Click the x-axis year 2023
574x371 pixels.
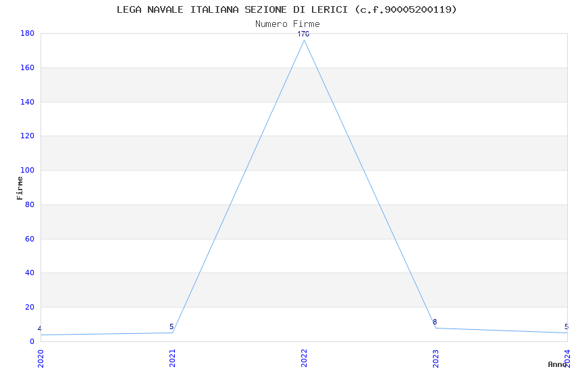point(436,359)
